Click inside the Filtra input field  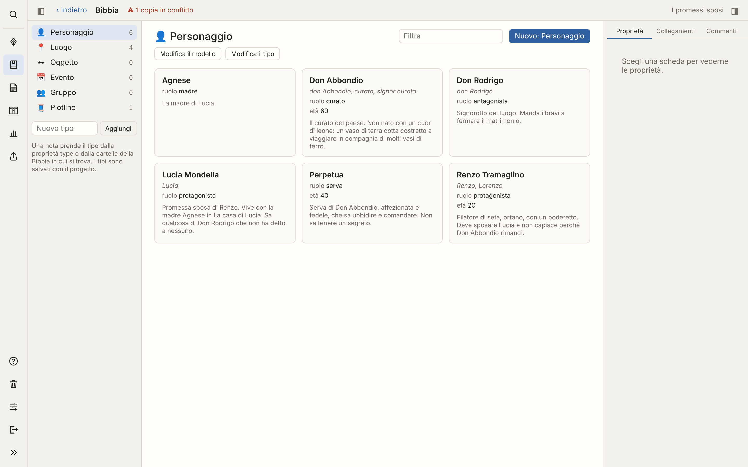tap(451, 36)
